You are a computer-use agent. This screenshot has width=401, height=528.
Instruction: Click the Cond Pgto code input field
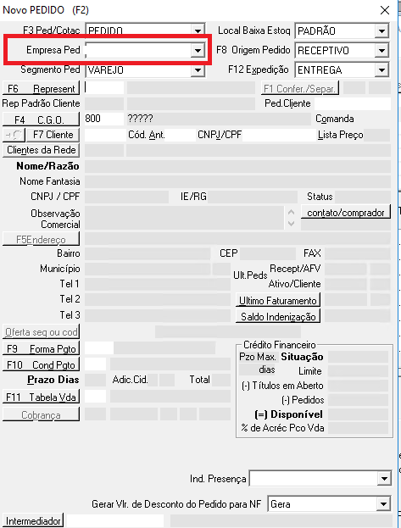95,364
